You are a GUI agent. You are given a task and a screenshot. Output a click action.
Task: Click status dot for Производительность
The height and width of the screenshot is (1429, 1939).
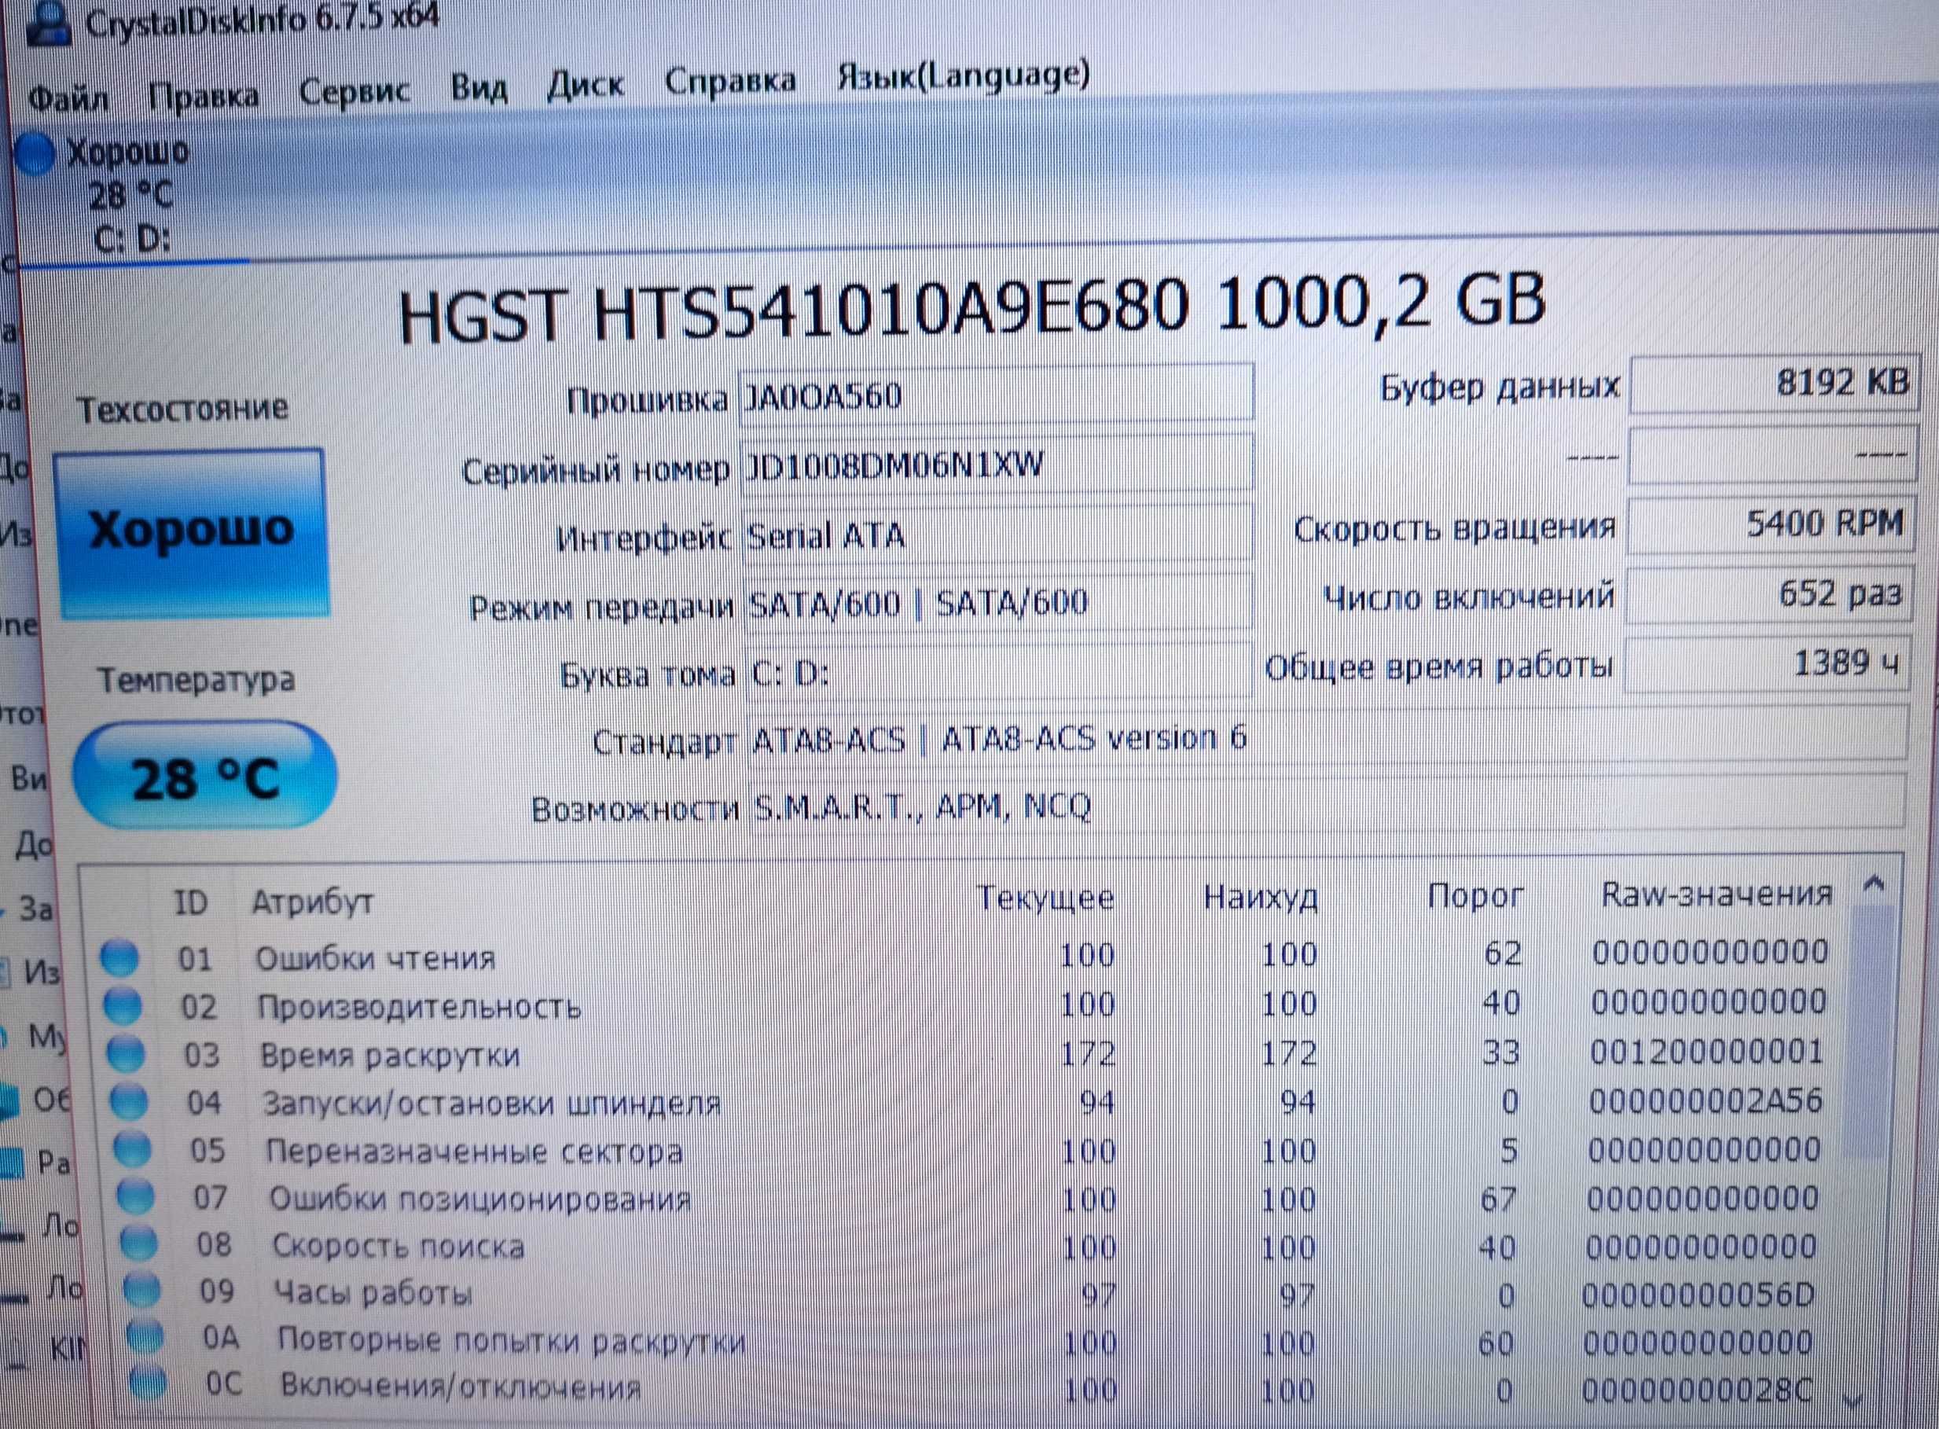point(122,1006)
